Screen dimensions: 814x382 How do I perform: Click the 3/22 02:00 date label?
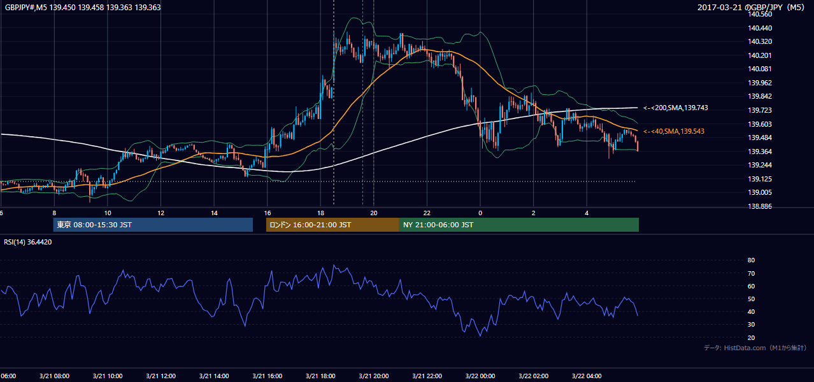(x=534, y=376)
